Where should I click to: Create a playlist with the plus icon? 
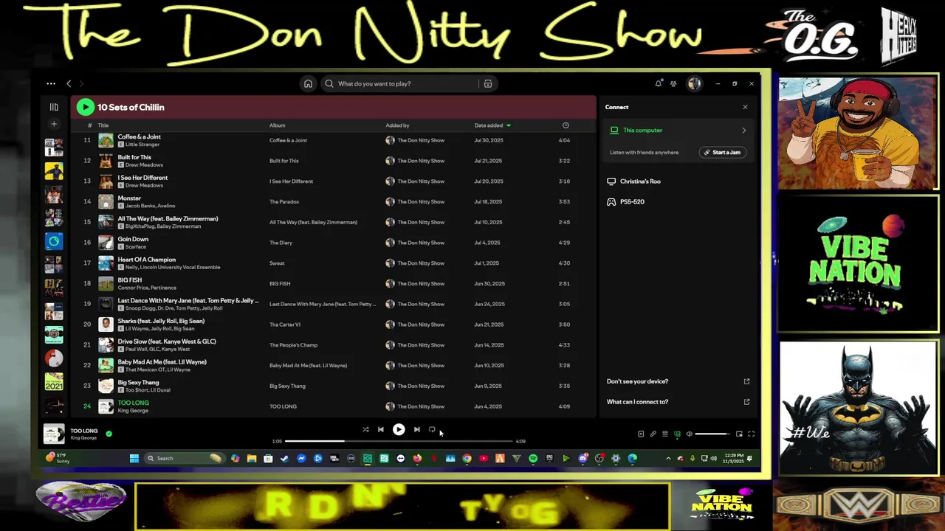tap(54, 124)
